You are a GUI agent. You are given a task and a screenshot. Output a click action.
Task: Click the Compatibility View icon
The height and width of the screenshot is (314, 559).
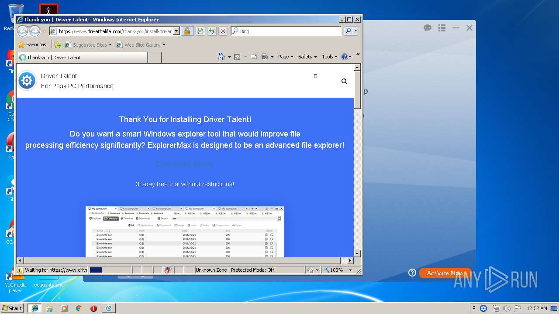200,31
